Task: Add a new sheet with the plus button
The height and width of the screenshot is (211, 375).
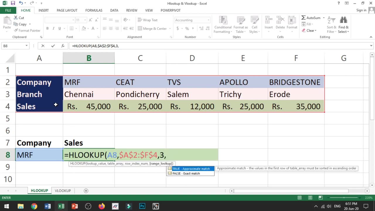Action: click(x=86, y=190)
